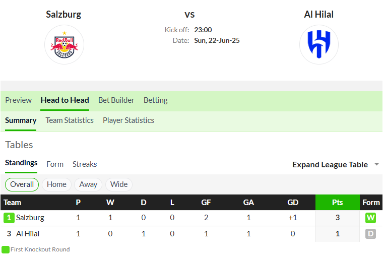Open the Salzburg team link in standings

(x=30, y=218)
